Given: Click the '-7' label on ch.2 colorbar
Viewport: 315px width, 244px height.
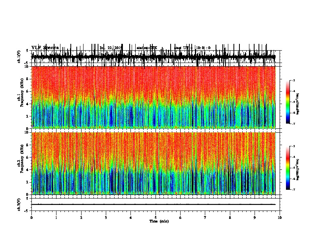Looking at the screenshot, I should coord(294,189).
